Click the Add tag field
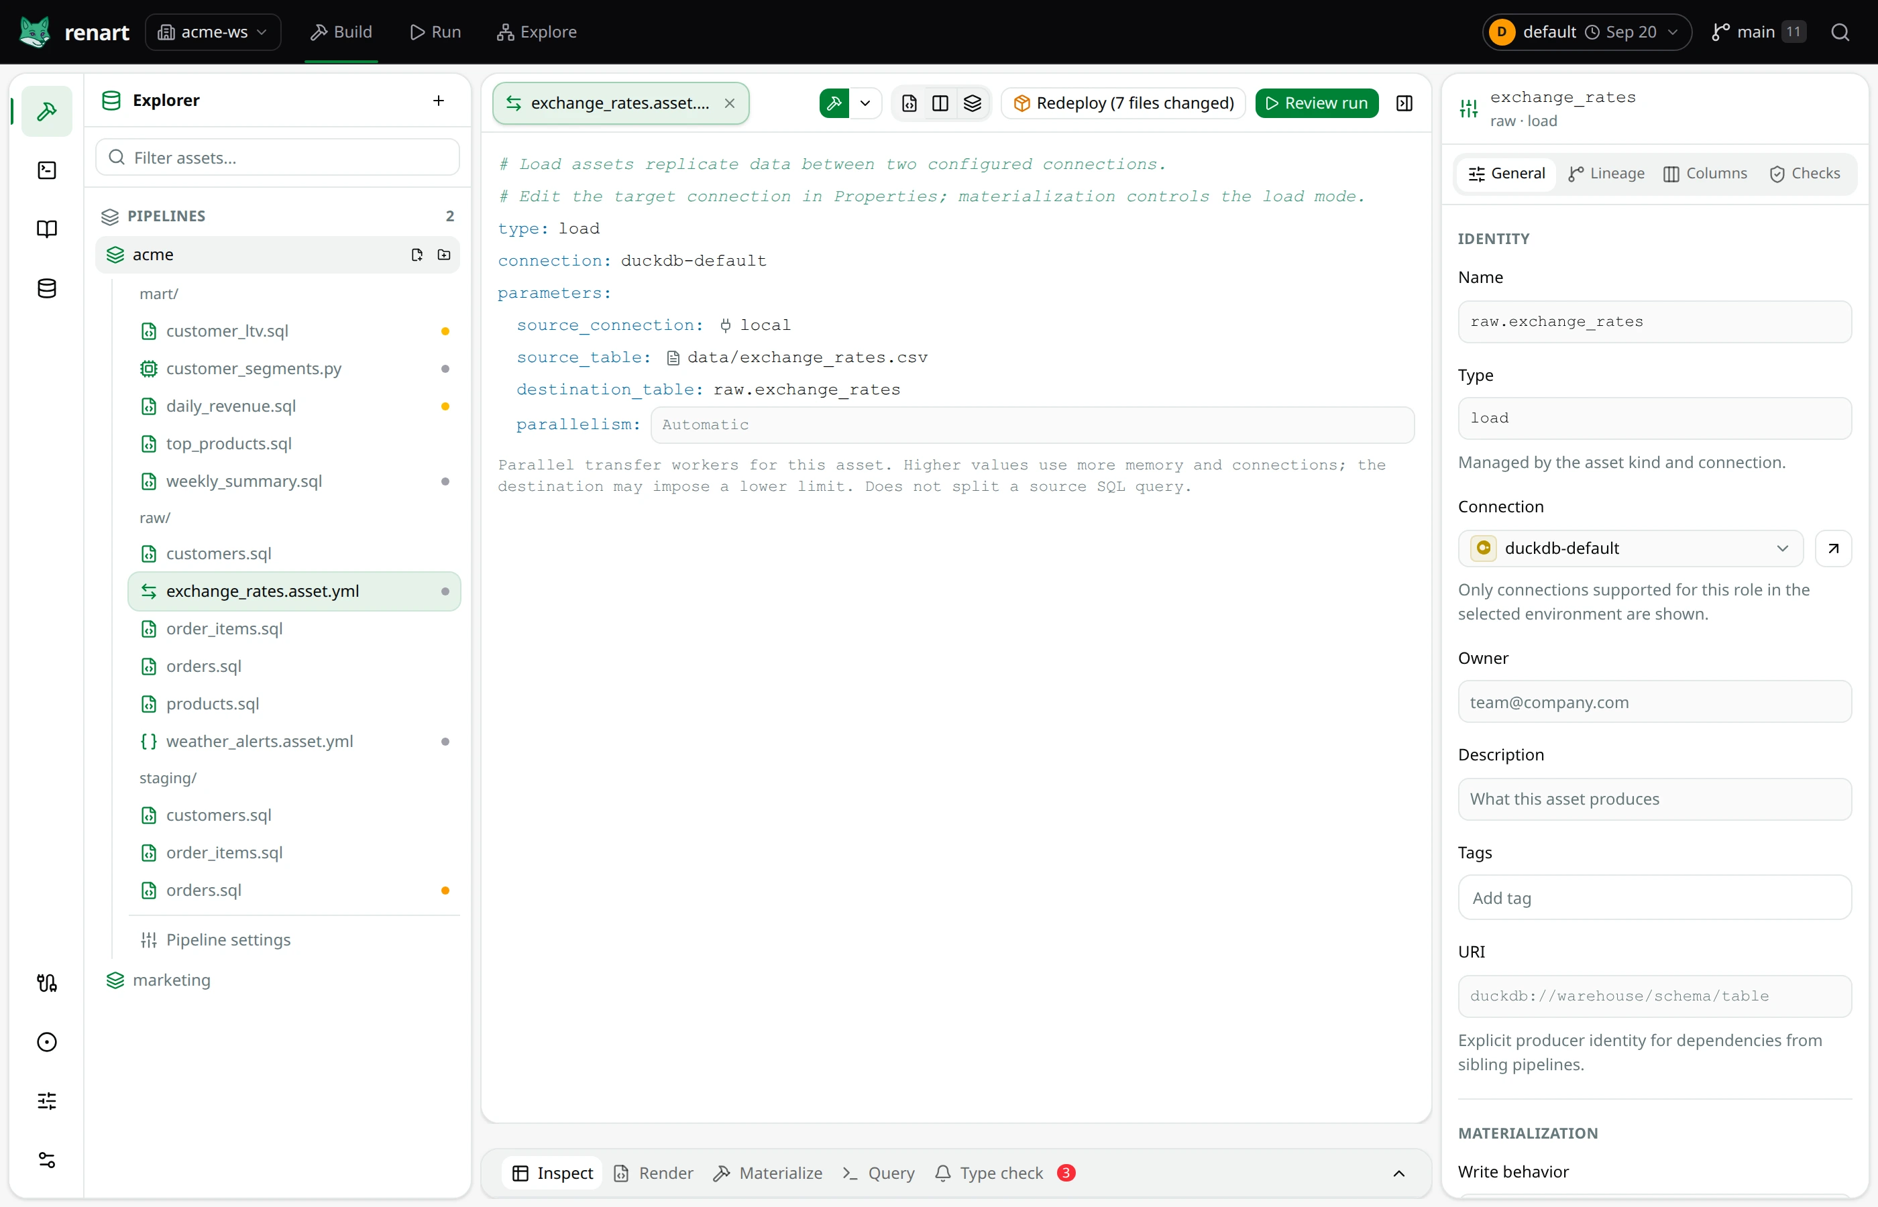Image resolution: width=1878 pixels, height=1207 pixels. point(1654,898)
